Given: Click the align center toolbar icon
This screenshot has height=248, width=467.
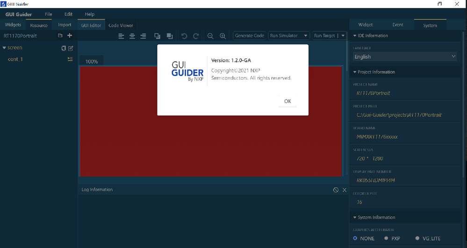Looking at the screenshot, I should (x=132, y=36).
